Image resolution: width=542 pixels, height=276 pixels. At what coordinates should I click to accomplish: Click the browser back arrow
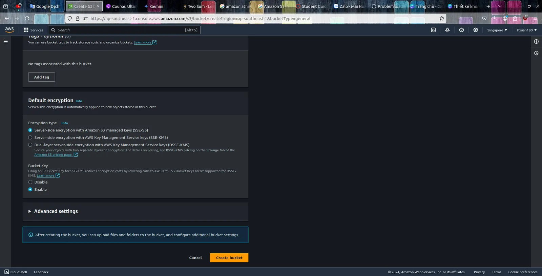pyautogui.click(x=7, y=18)
